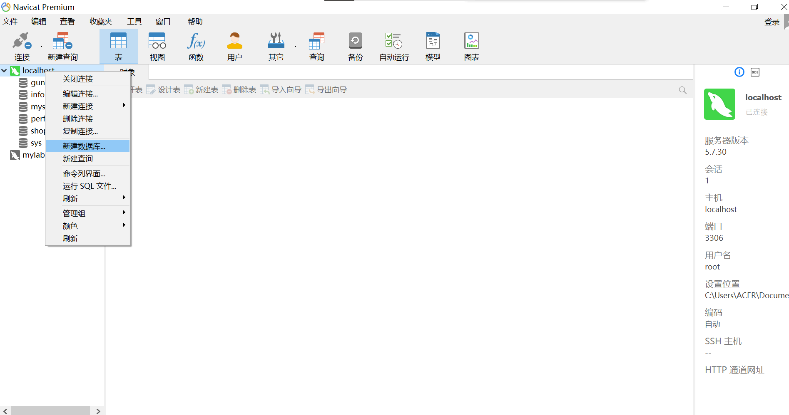
Task: Show the DDL info in the right panel
Action: 755,72
